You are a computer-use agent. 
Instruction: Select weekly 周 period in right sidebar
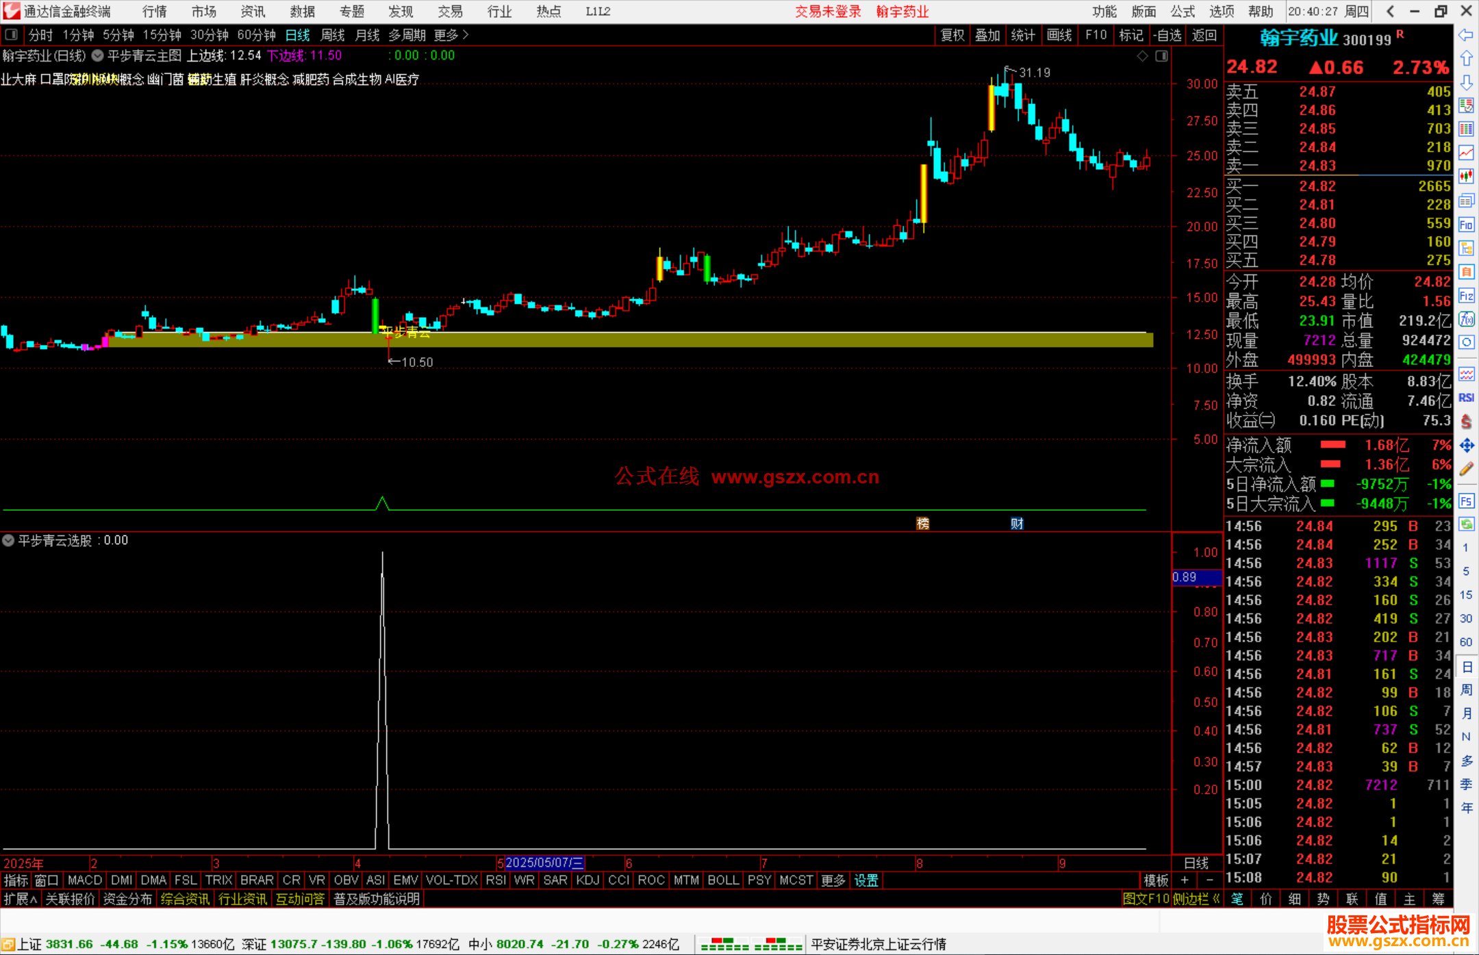1466,690
